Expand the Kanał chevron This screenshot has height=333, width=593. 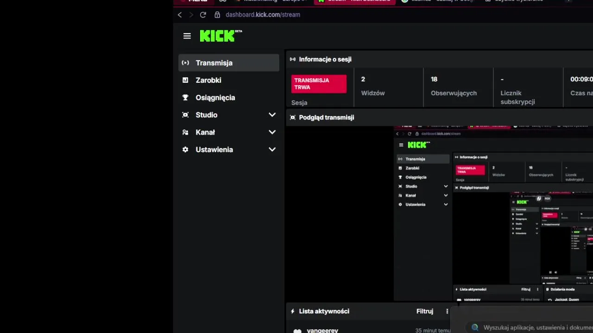pyautogui.click(x=272, y=132)
